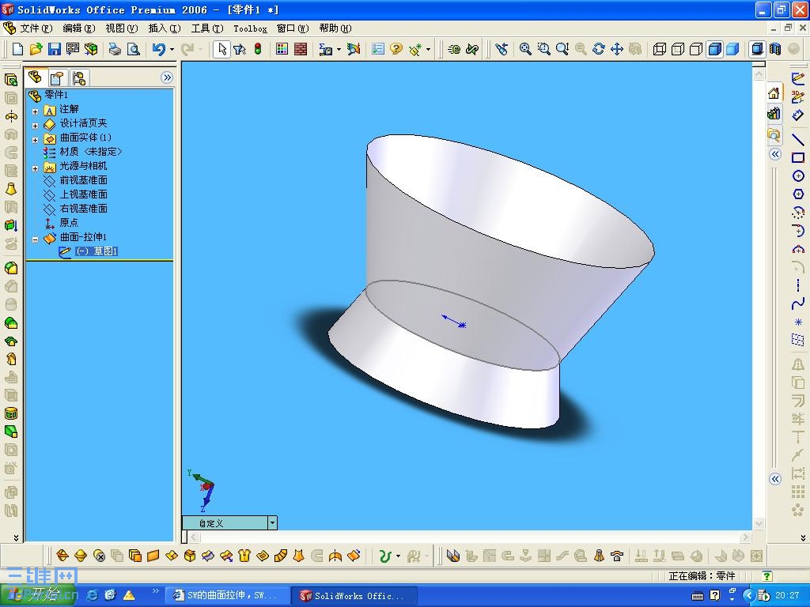Viewport: 810px width, 607px height.
Task: Switch to Wireframe display style
Action: tap(660, 49)
